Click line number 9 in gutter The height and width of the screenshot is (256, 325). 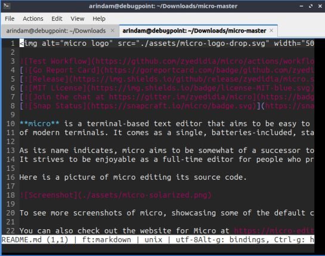coord(13,115)
